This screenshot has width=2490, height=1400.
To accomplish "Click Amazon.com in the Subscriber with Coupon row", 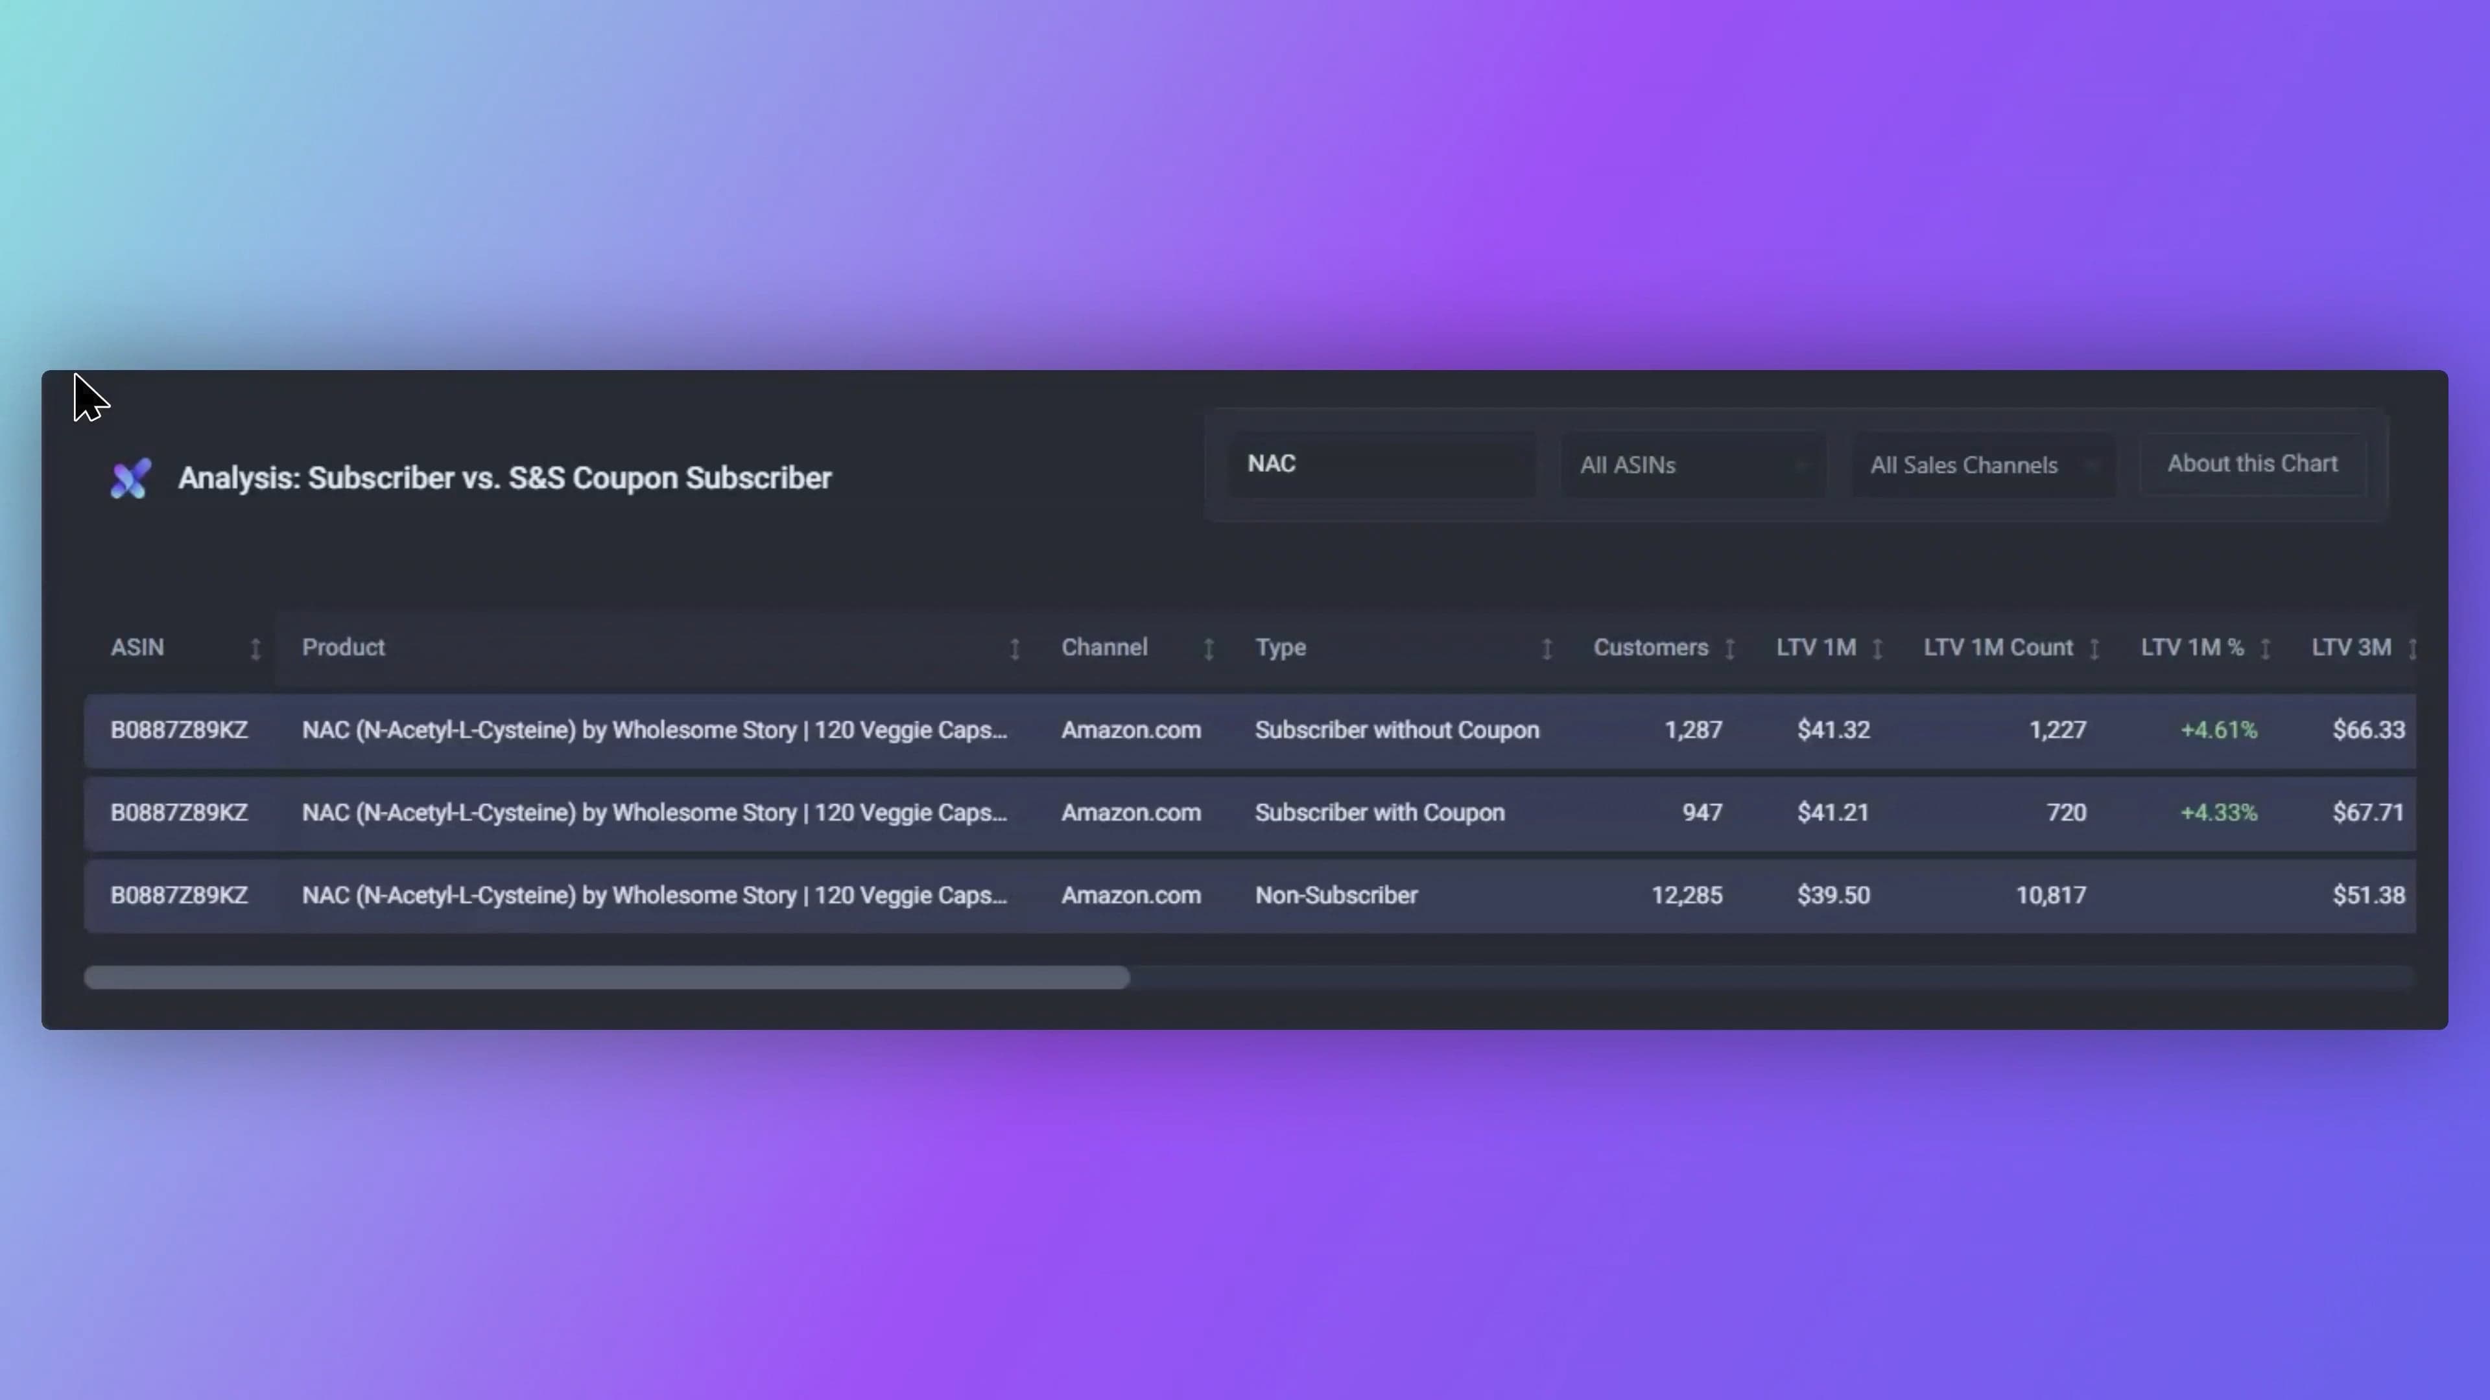I will pos(1131,813).
